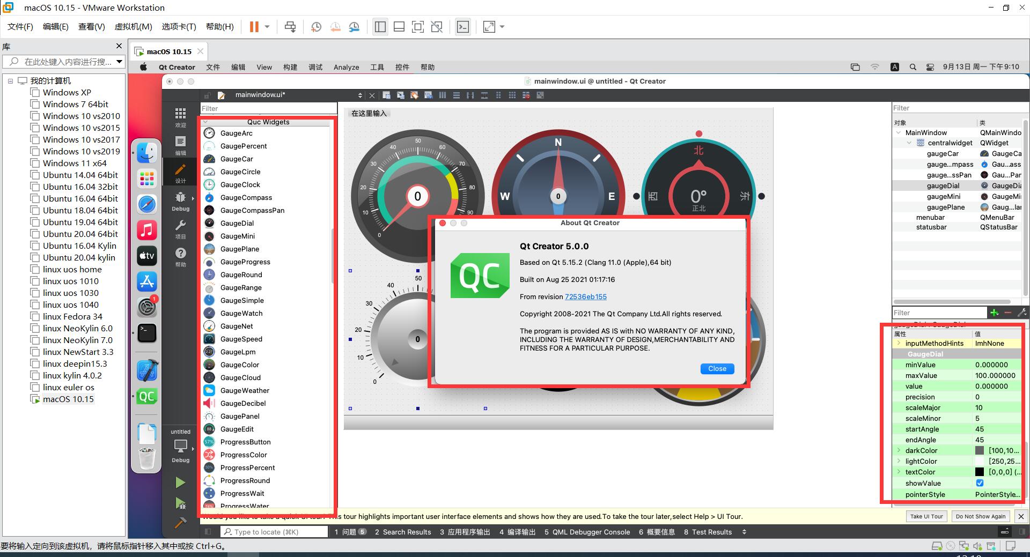Pause the virtual machine in VMware
Screen dimensions: 1030x557
tap(254, 27)
